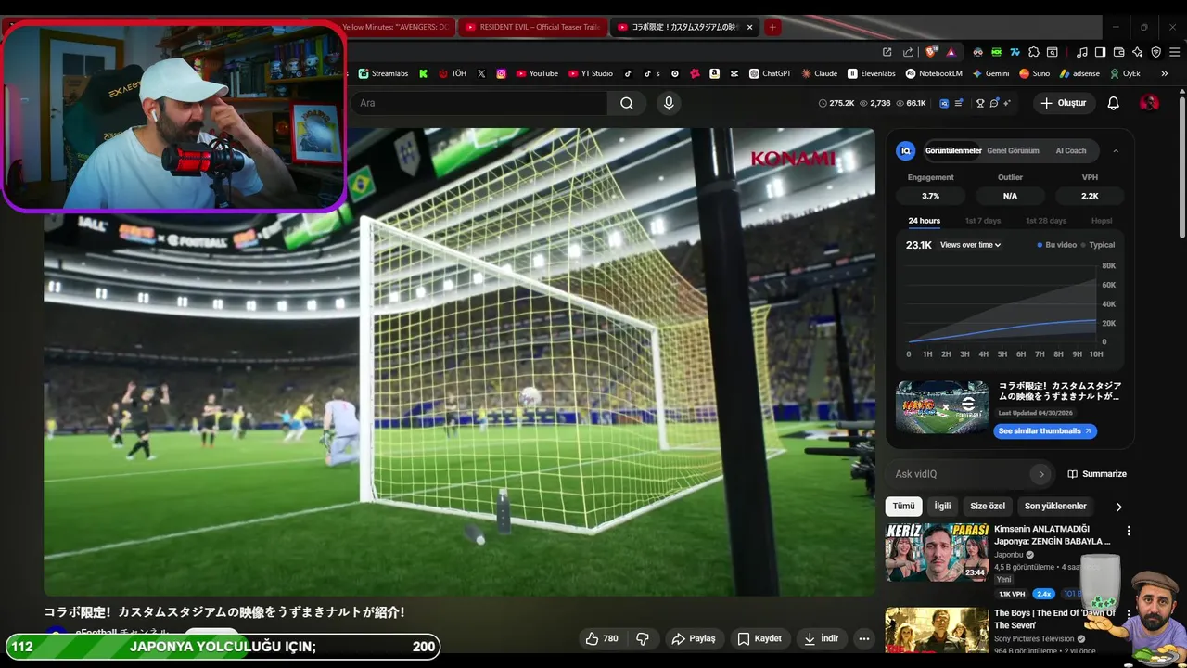The image size is (1187, 668).
Task: Open Claude bookmark
Action: pyautogui.click(x=820, y=73)
